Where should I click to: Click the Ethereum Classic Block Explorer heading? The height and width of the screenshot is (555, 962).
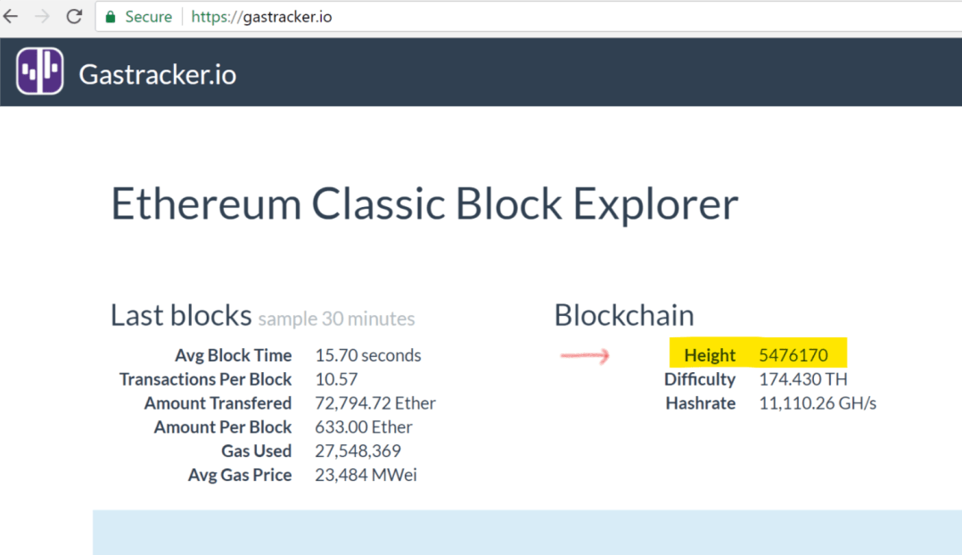(423, 204)
